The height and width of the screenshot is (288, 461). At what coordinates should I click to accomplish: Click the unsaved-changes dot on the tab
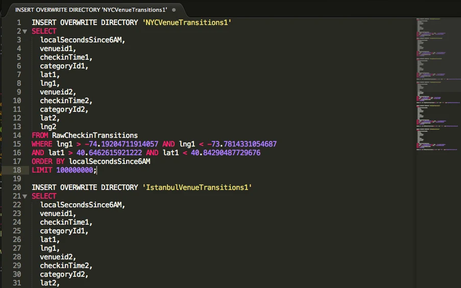coord(174,10)
